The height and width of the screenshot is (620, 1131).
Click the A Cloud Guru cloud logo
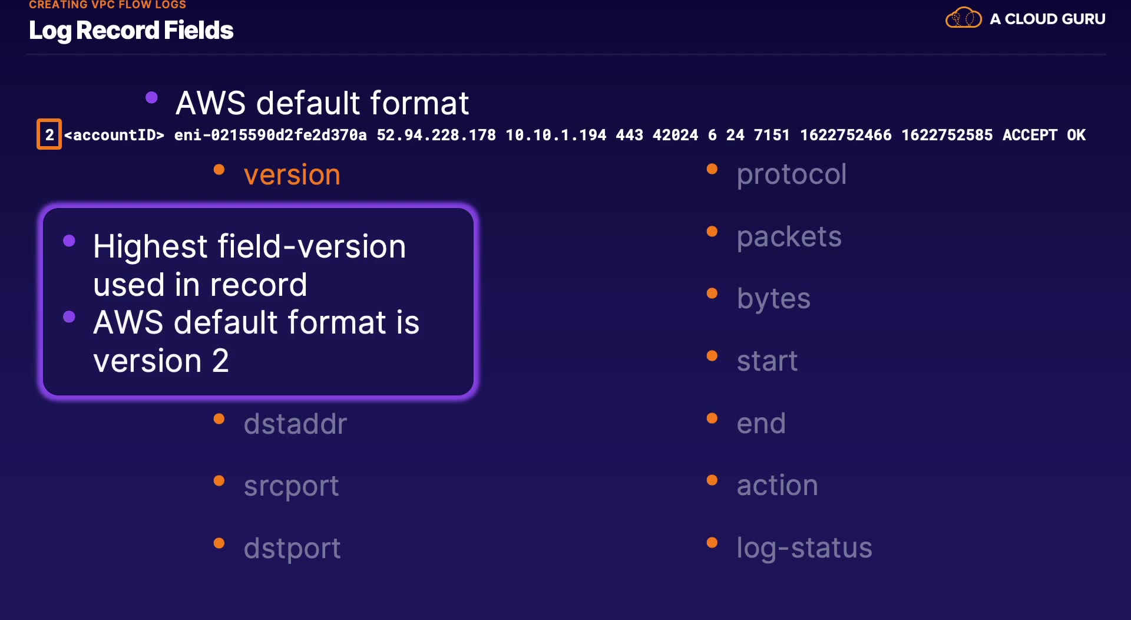point(963,18)
